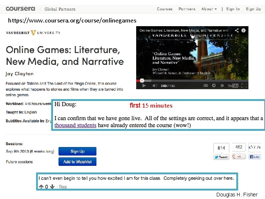Click the +1 count 462
The width and height of the screenshot is (265, 199).
pyautogui.click(x=239, y=147)
